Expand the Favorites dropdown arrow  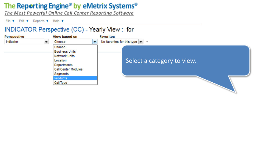click(x=141, y=42)
